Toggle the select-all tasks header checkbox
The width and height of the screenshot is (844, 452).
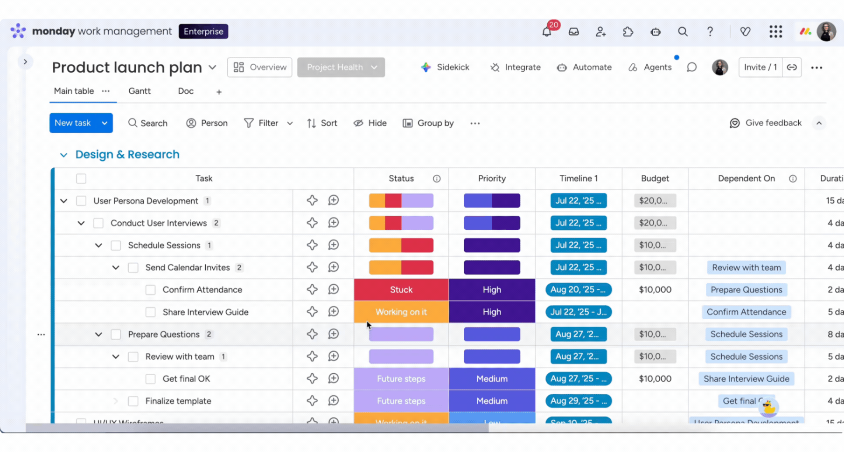tap(81, 178)
